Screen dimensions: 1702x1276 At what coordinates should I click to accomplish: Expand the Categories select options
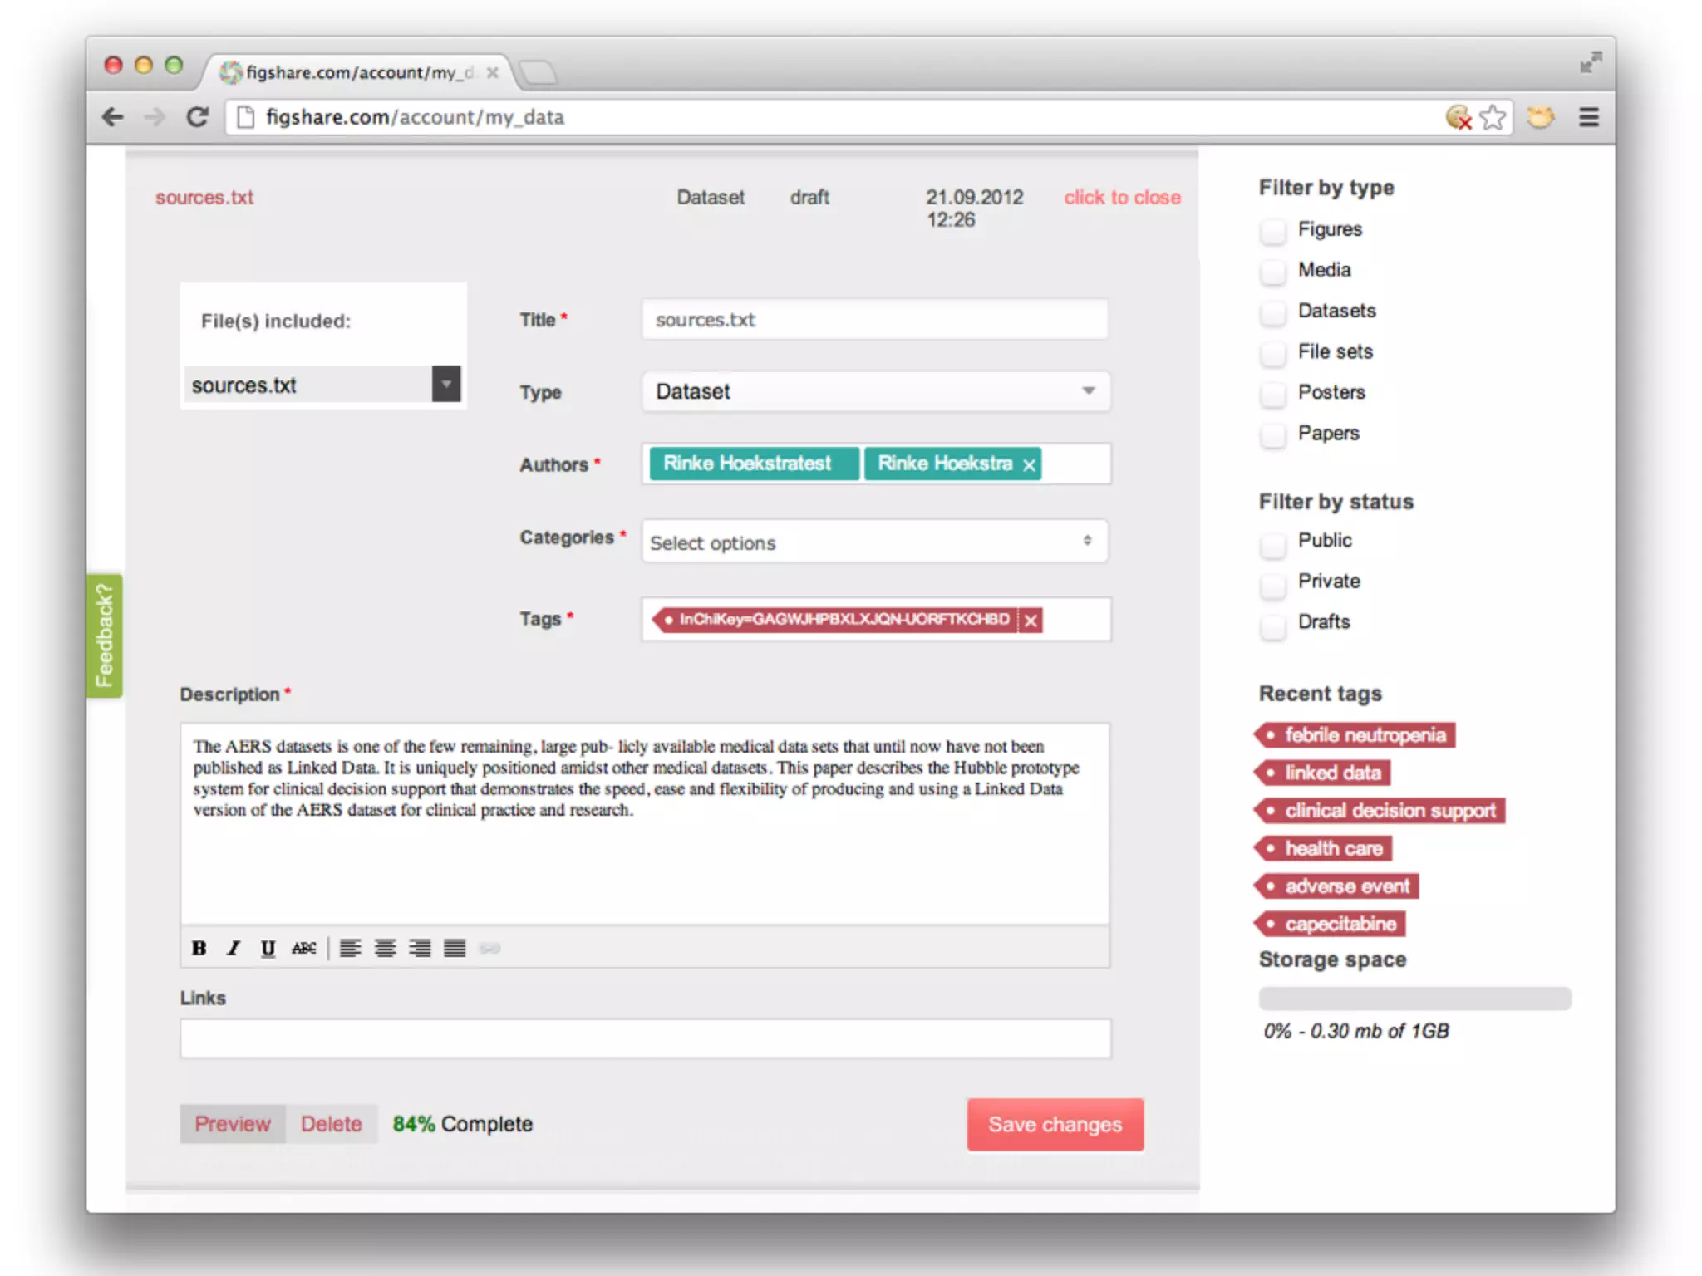(x=874, y=542)
